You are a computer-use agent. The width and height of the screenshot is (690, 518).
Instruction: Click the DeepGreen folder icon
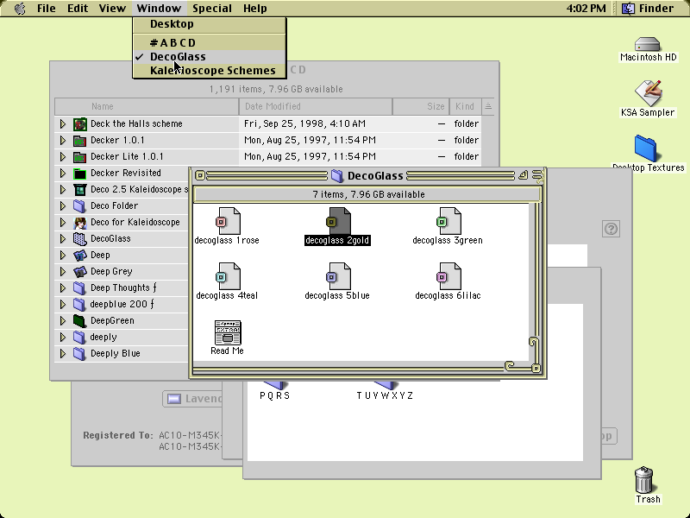(x=79, y=320)
